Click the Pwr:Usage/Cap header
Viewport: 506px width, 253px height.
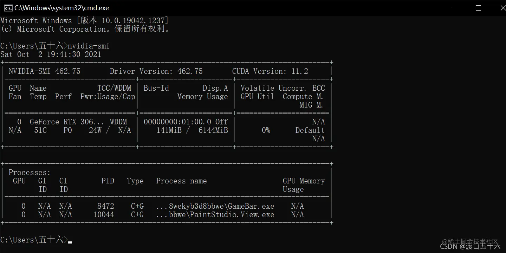tap(108, 97)
